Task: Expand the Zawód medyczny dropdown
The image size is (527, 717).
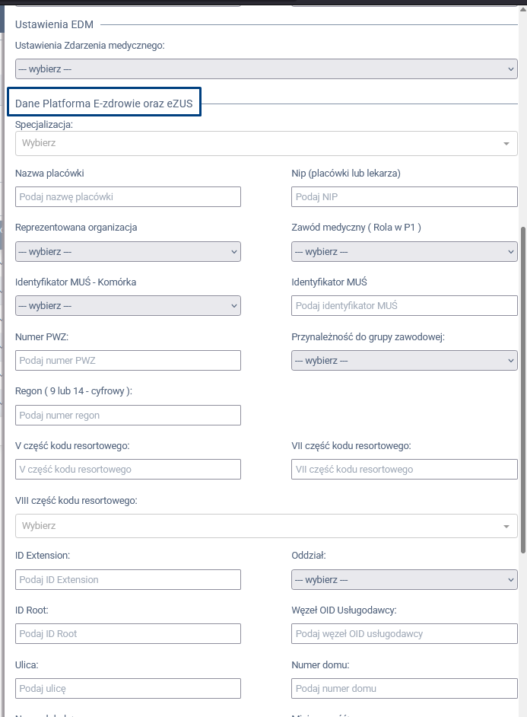Action: pos(404,251)
